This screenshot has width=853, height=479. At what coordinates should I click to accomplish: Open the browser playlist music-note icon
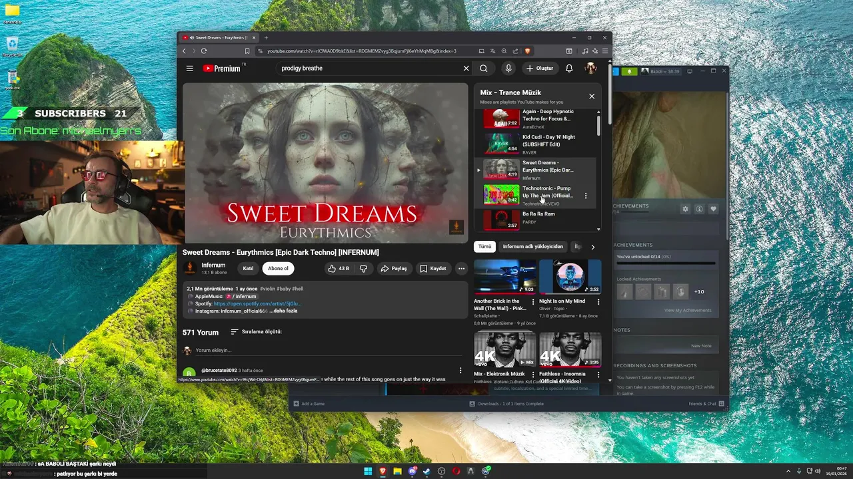tap(585, 51)
